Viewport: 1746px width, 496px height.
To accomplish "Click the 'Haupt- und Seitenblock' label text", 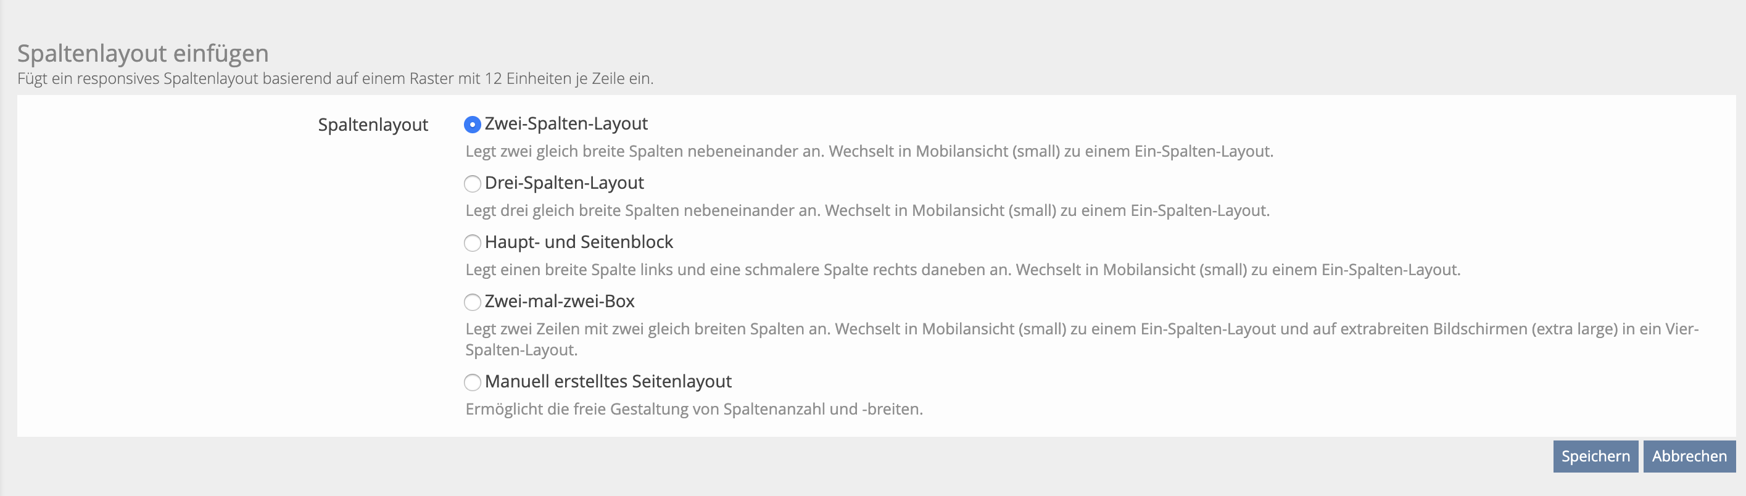I will pos(579,242).
